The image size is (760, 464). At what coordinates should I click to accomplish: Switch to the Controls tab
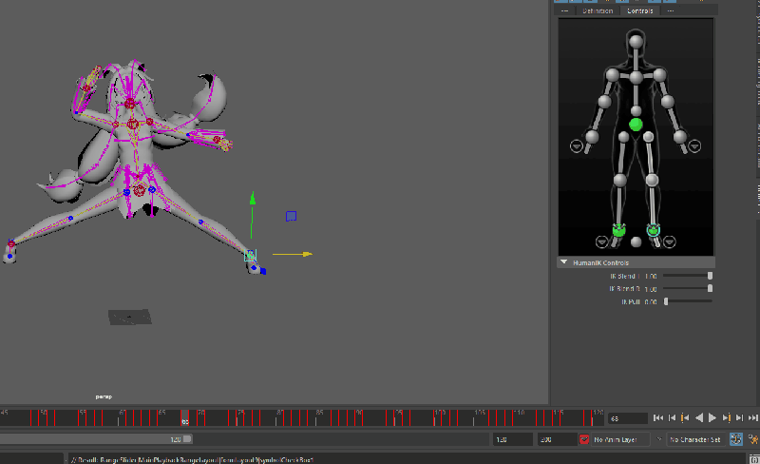(639, 10)
